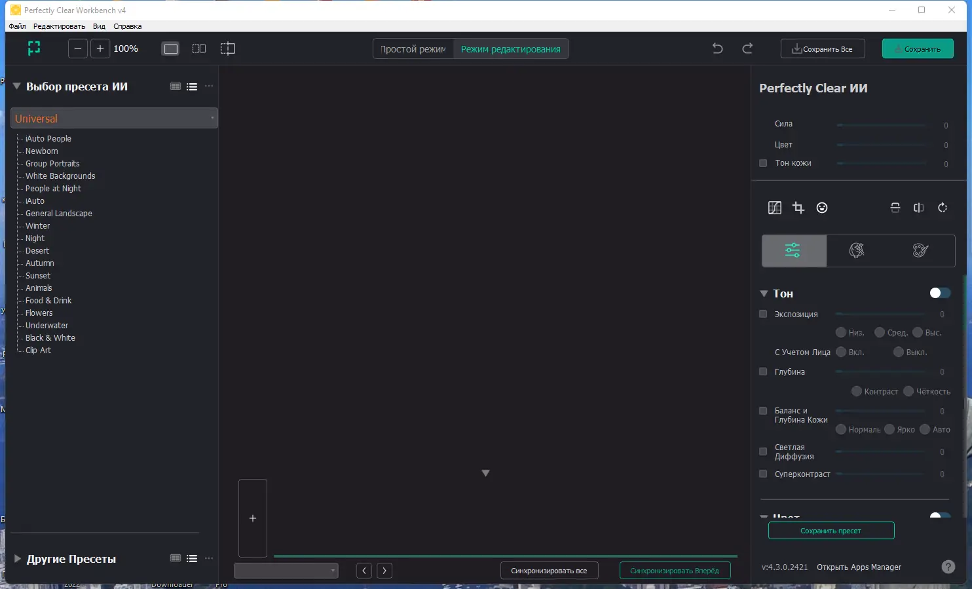Choose the Выкл. radio option
The width and height of the screenshot is (972, 589).
click(899, 352)
